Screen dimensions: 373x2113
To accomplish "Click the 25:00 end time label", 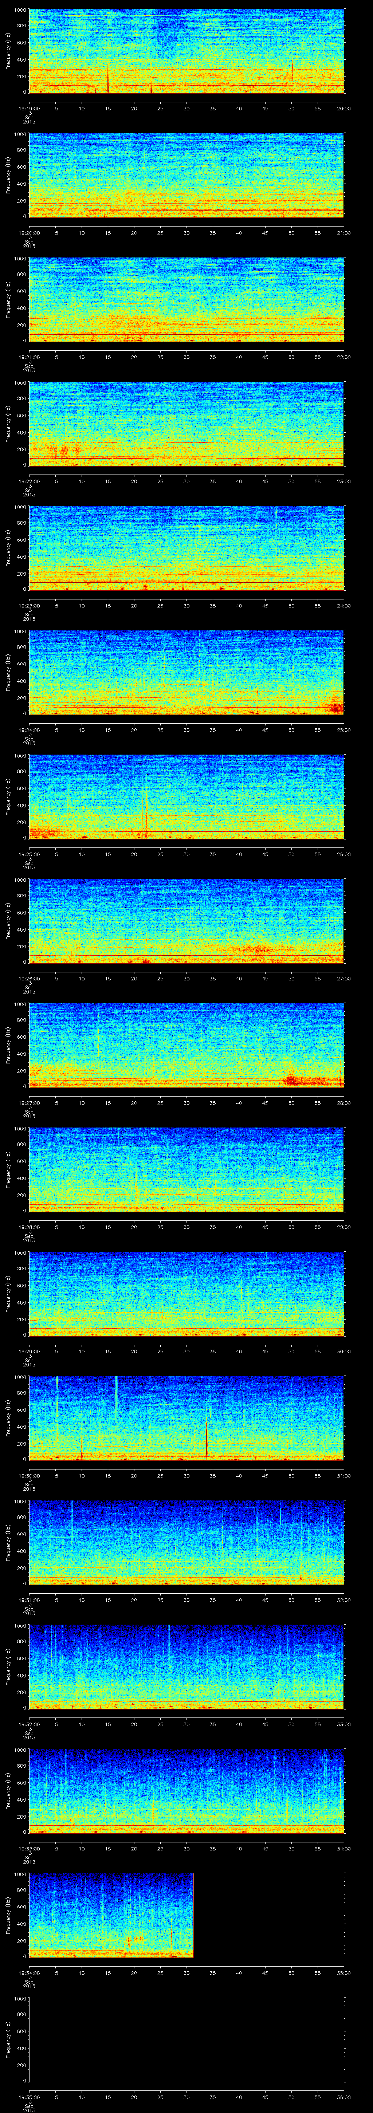I will pyautogui.click(x=344, y=730).
